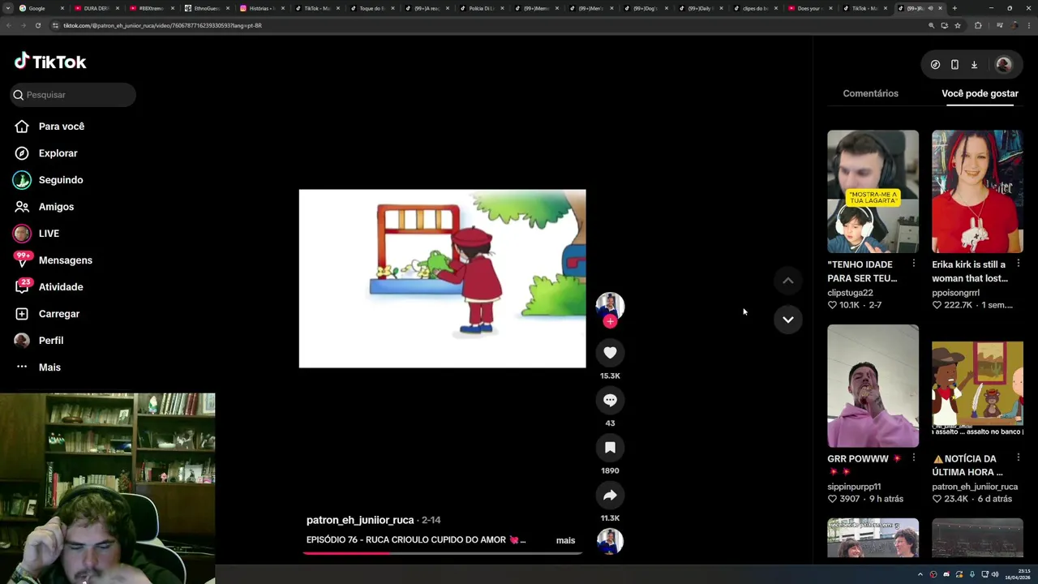Switch to the EthnoGuessr browser tab
This screenshot has width=1038, height=584.
pos(207,8)
